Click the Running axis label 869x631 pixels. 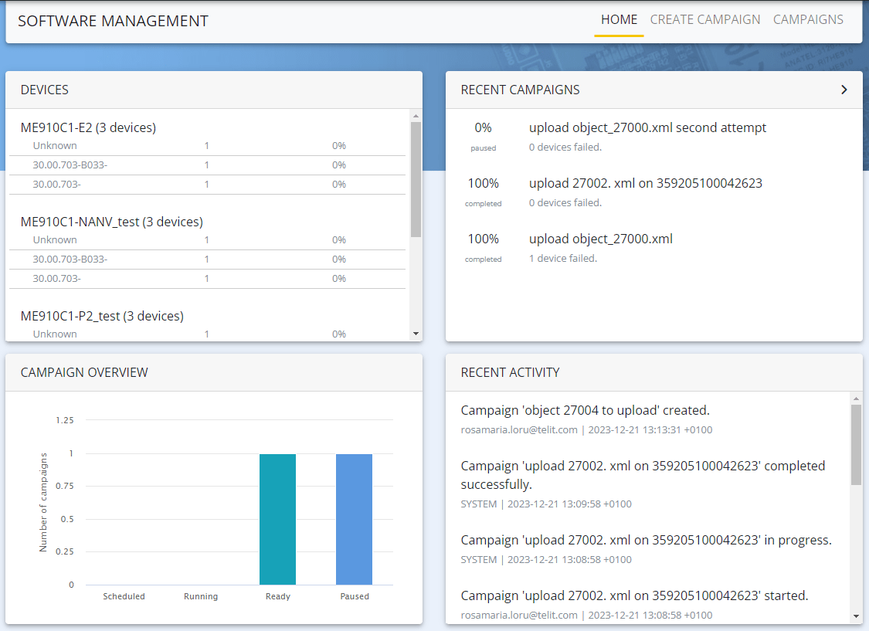coord(201,596)
